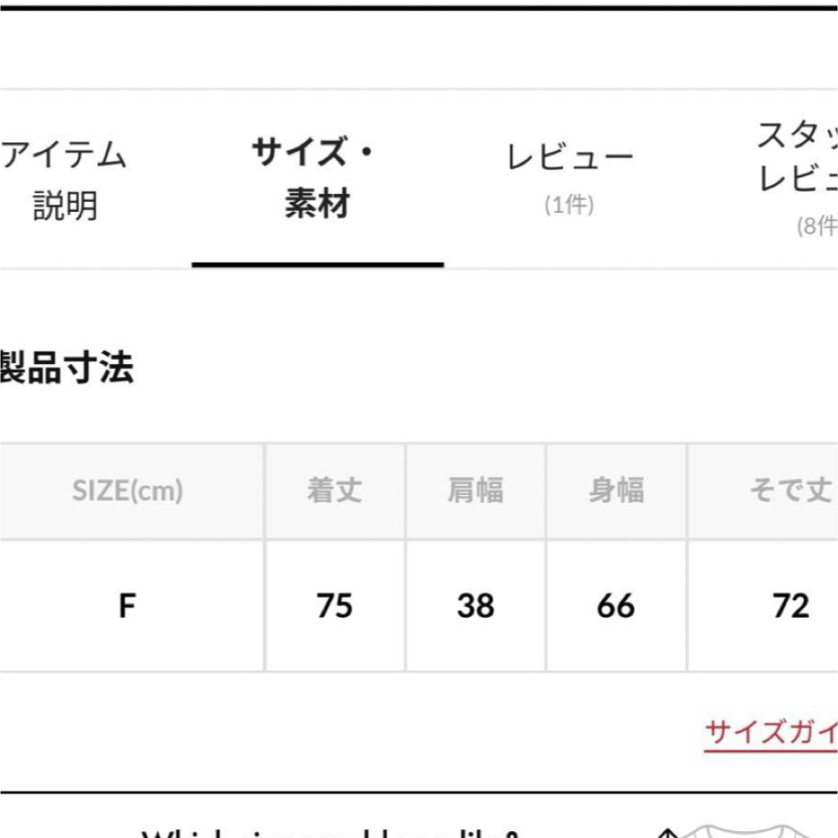Click the そで丈 column header
838x838 pixels.
tap(790, 490)
